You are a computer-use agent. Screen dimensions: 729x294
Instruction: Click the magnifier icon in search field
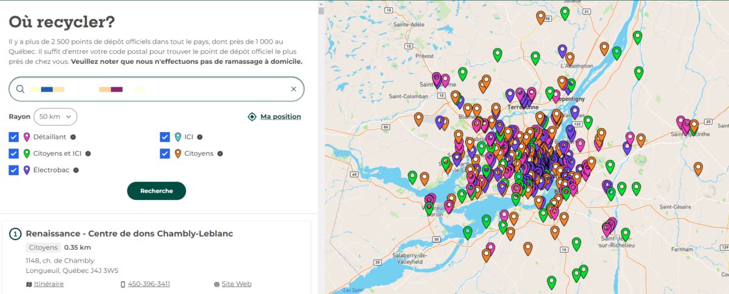20,89
